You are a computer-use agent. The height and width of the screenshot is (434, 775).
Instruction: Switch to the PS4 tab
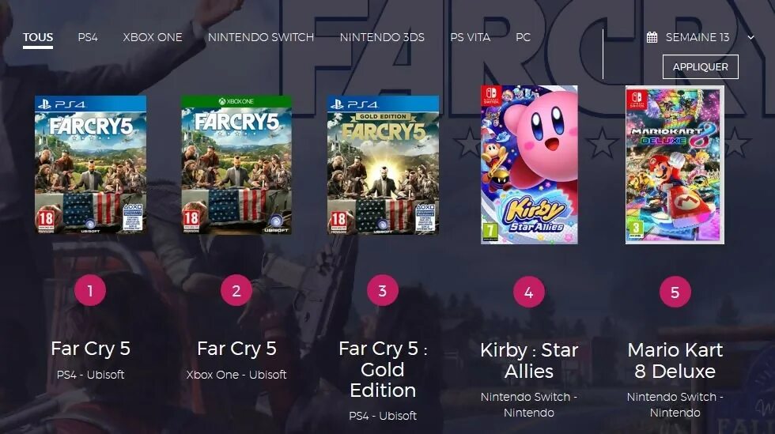[x=88, y=37]
